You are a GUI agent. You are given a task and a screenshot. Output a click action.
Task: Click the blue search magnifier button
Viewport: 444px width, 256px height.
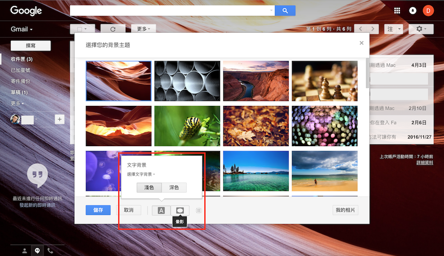285,11
